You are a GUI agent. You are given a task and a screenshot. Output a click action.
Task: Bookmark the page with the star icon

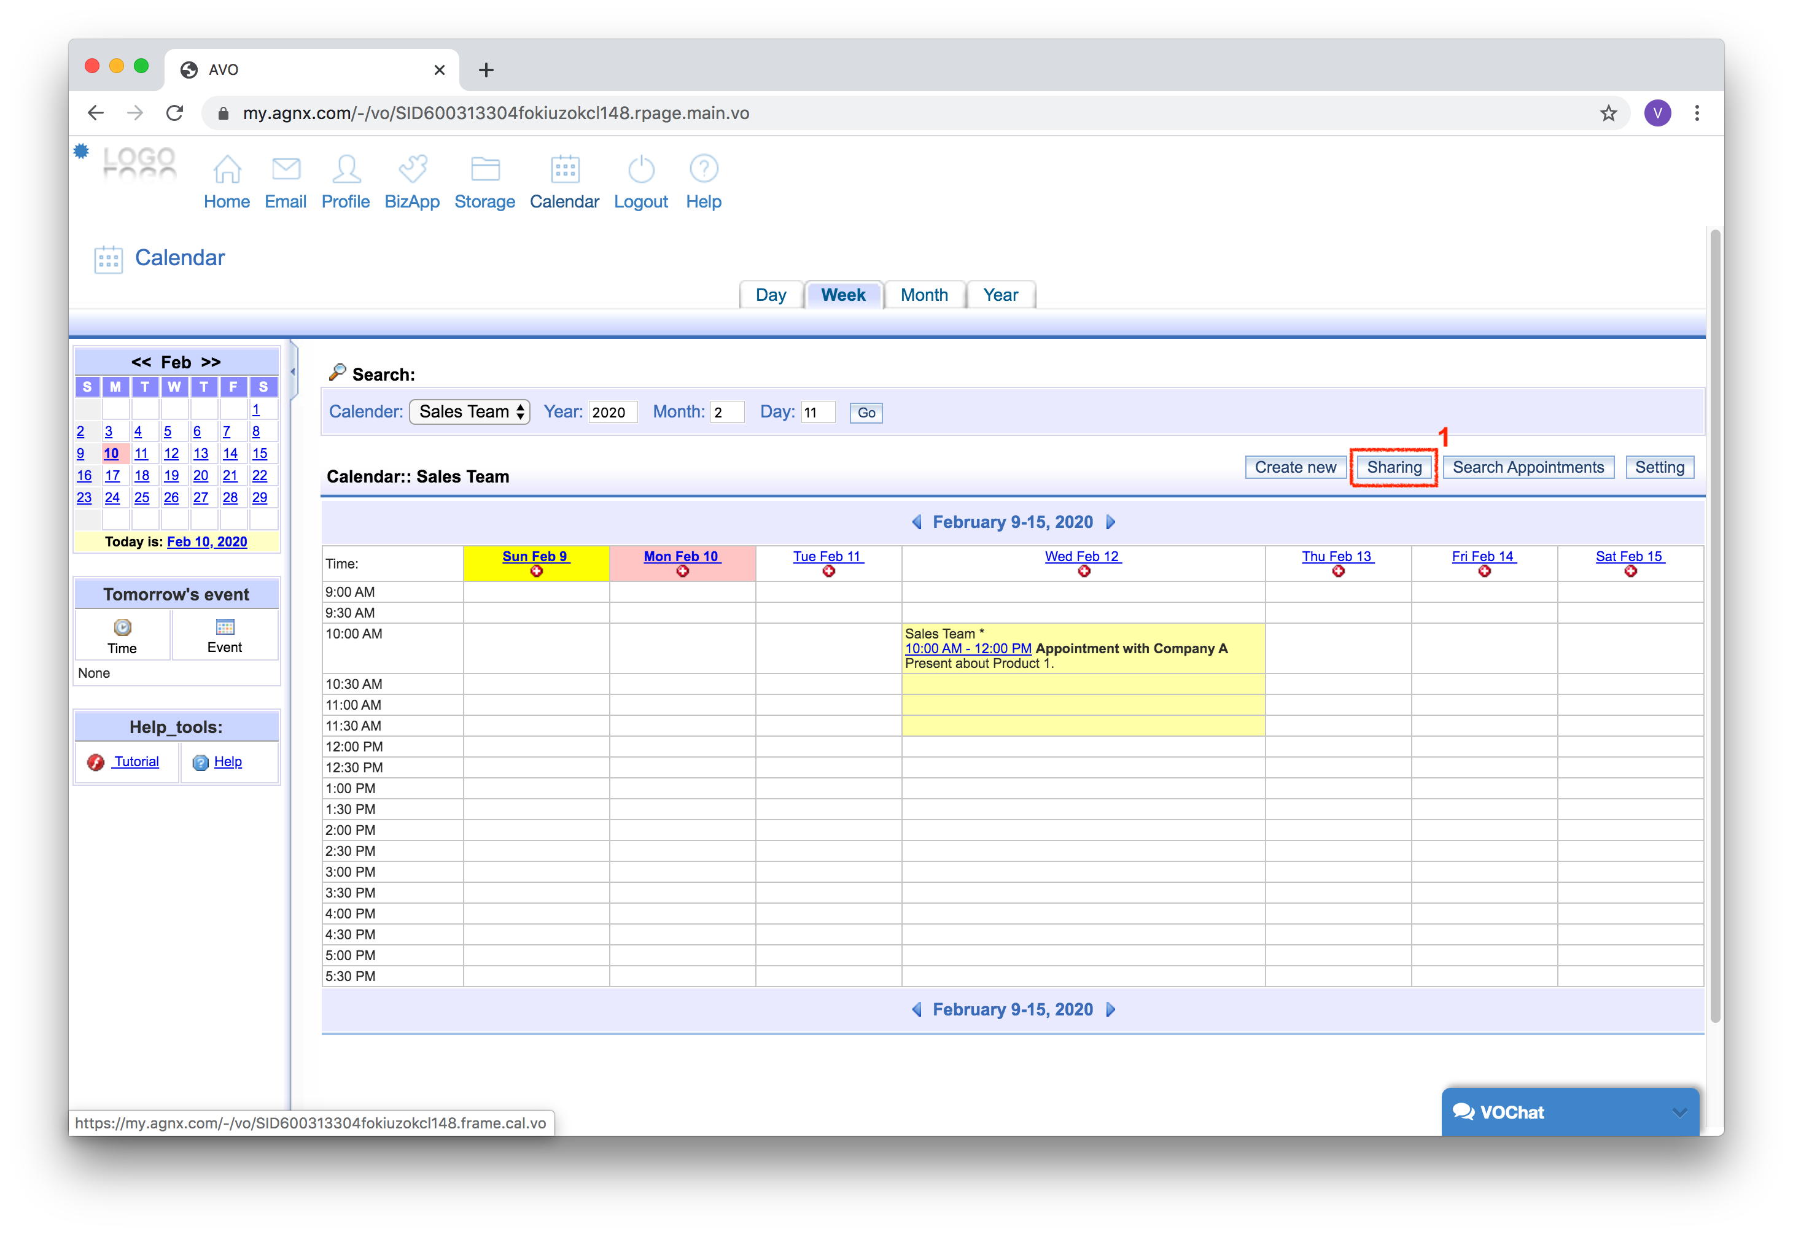click(x=1608, y=113)
